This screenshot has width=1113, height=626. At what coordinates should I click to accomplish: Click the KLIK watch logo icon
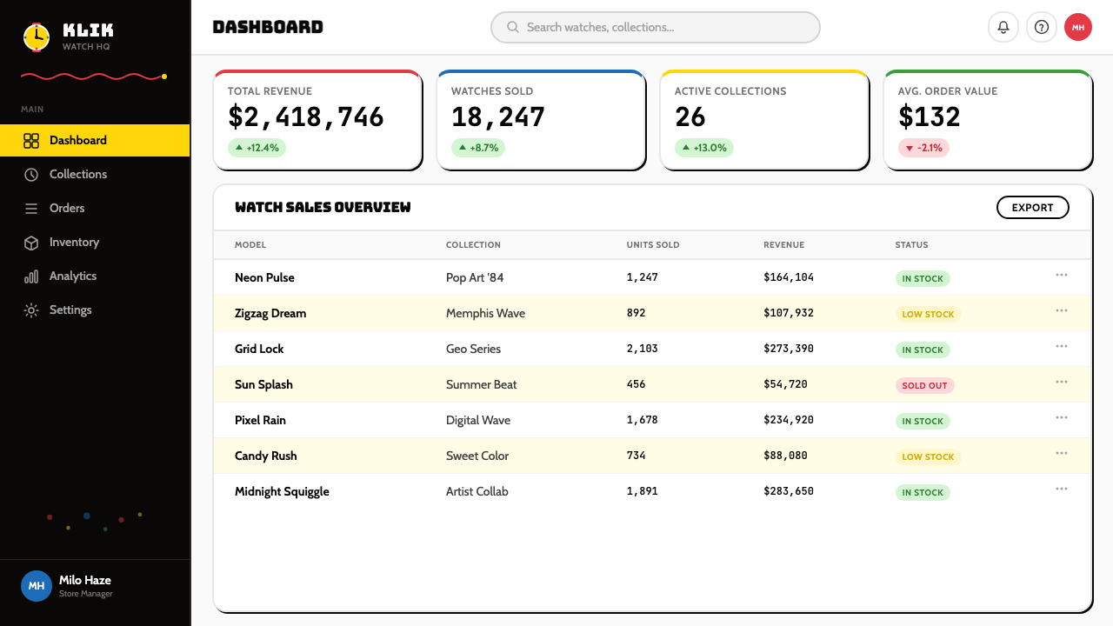tap(37, 37)
